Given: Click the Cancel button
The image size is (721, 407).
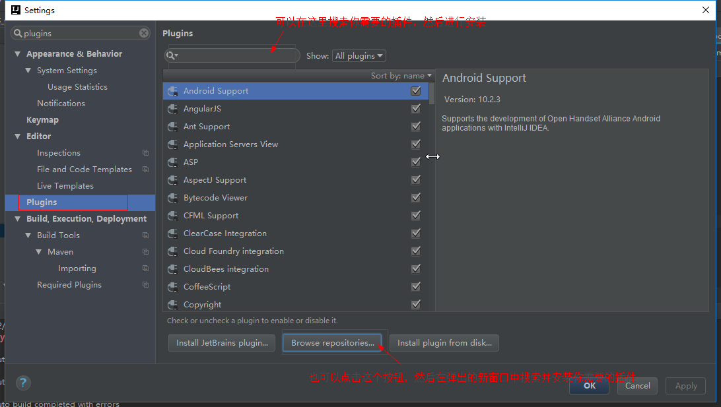Looking at the screenshot, I should click(x=637, y=386).
